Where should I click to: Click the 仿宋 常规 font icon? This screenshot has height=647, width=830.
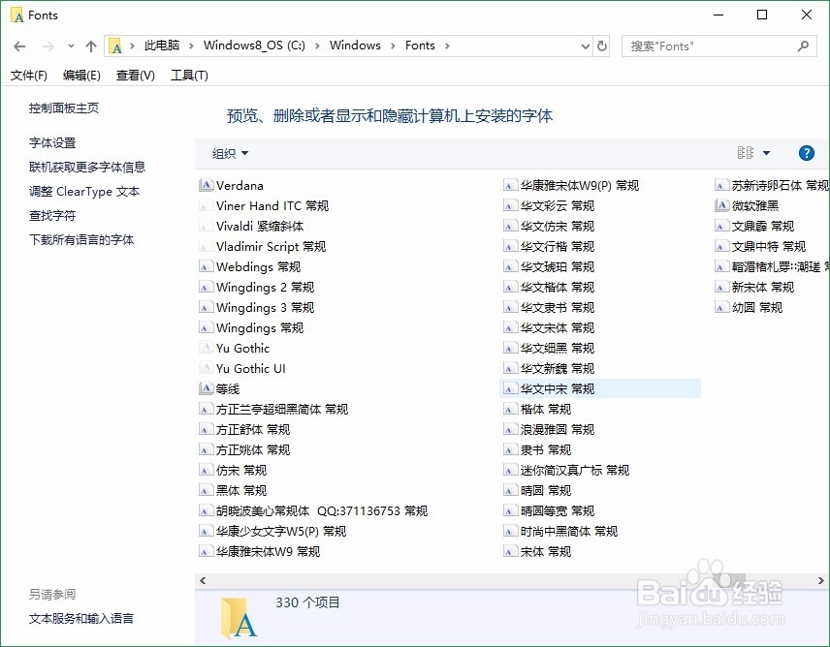click(206, 470)
